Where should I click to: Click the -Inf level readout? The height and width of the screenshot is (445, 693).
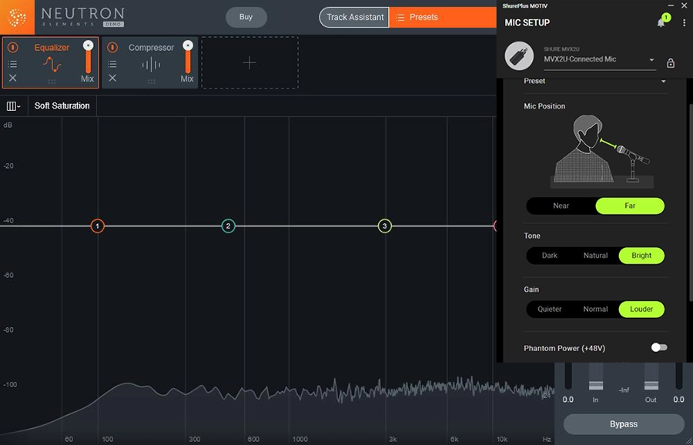(x=624, y=390)
